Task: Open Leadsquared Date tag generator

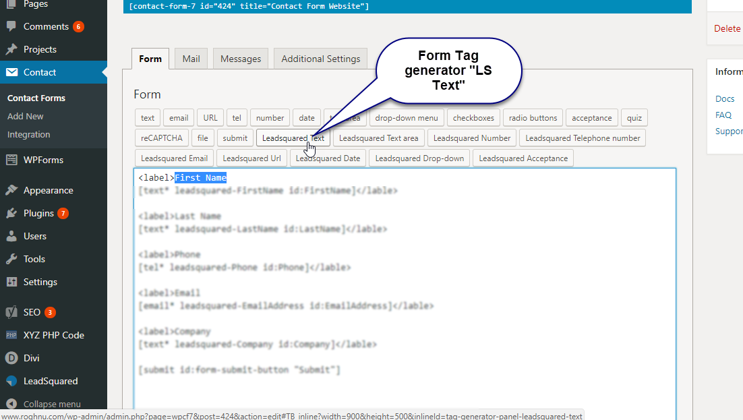Action: pos(328,158)
